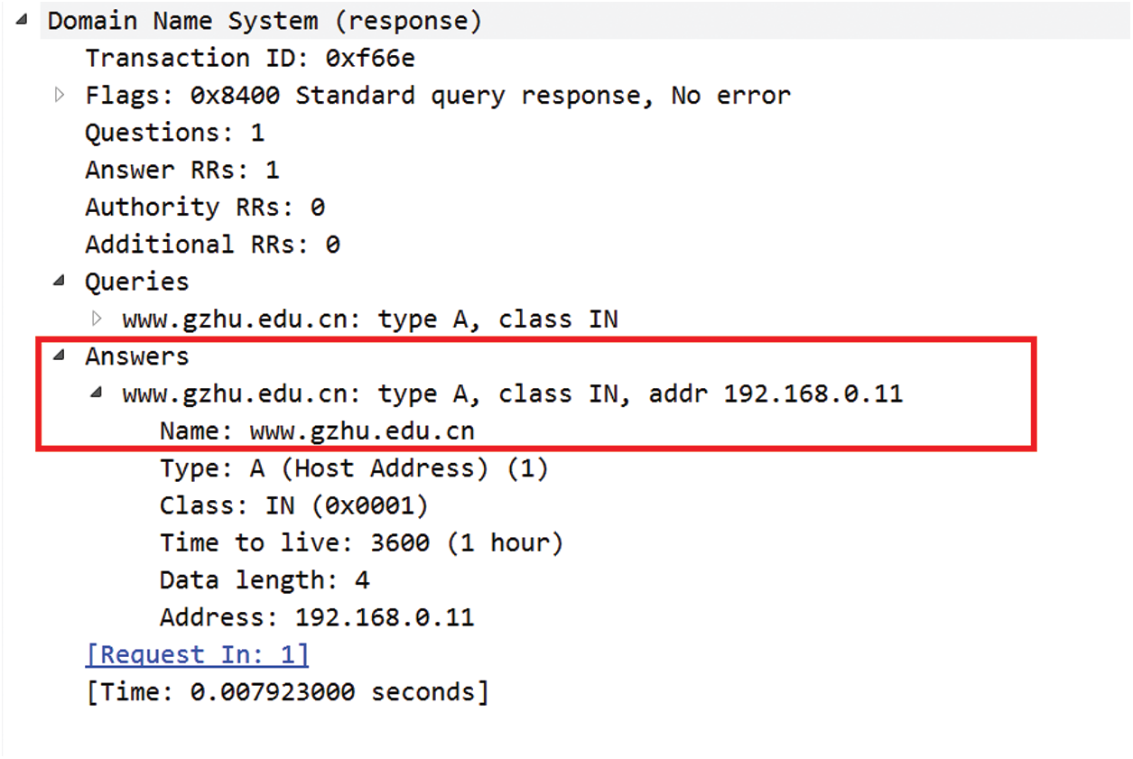The image size is (1133, 759).
Task: Select the Time to live: 3600 row
Action: pos(361,542)
